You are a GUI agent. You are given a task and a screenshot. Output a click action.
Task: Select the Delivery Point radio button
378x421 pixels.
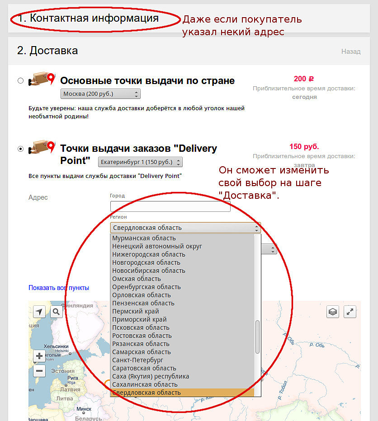[20, 149]
